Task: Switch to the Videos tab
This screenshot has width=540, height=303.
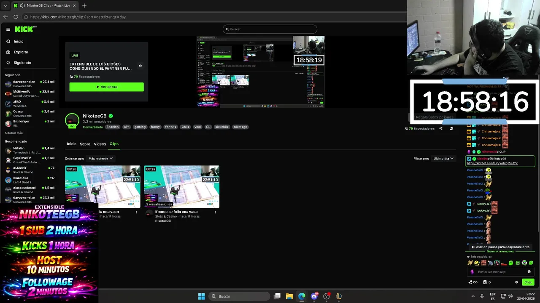Action: [100, 144]
